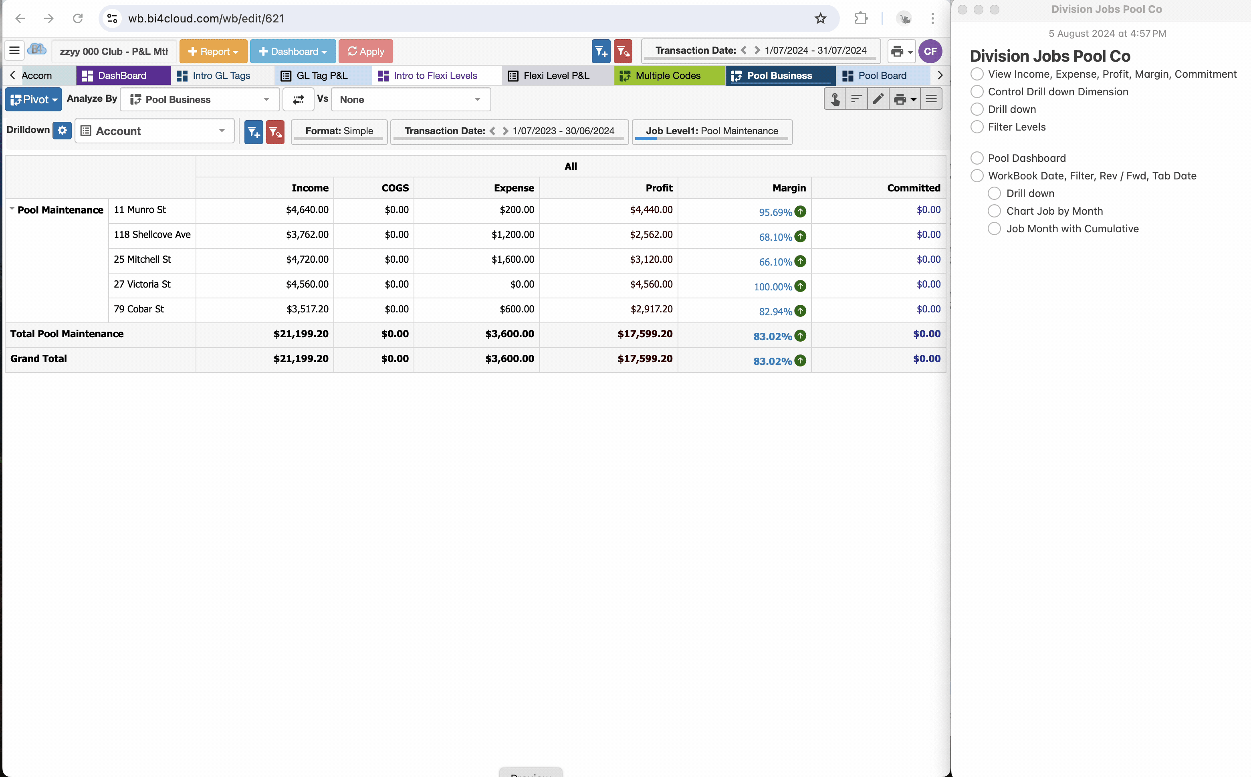Switch to the Intro GL Tags tab
The width and height of the screenshot is (1251, 777).
tap(222, 76)
